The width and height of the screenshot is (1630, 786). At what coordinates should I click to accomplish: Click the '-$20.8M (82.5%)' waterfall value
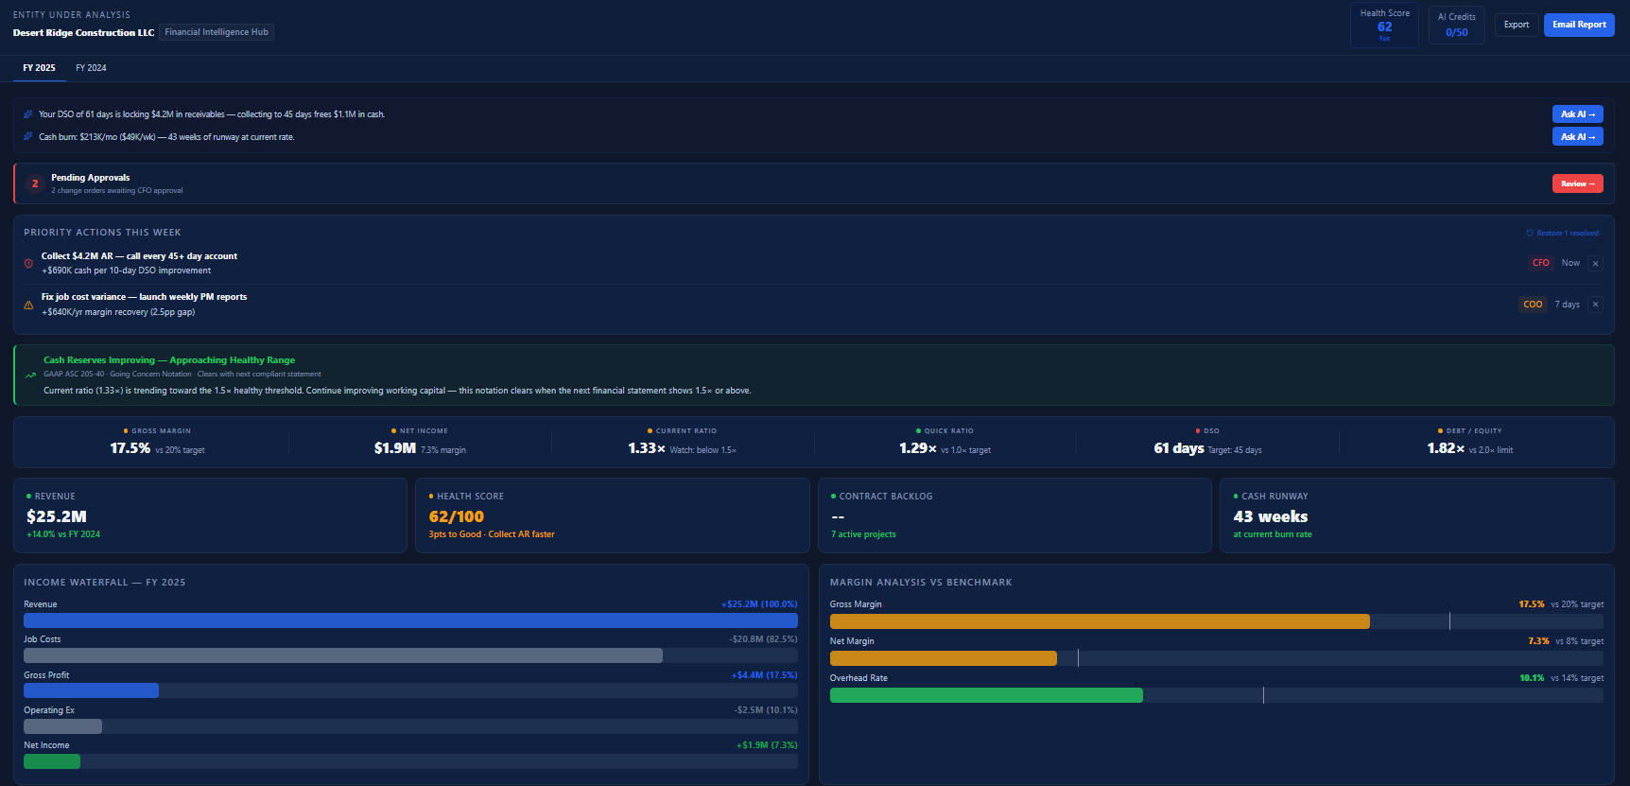coord(763,639)
